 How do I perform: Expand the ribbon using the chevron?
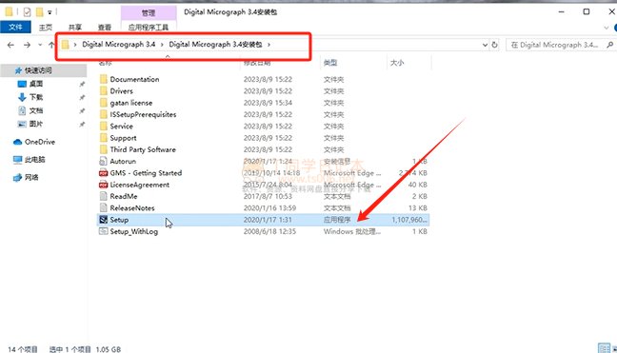(x=606, y=28)
